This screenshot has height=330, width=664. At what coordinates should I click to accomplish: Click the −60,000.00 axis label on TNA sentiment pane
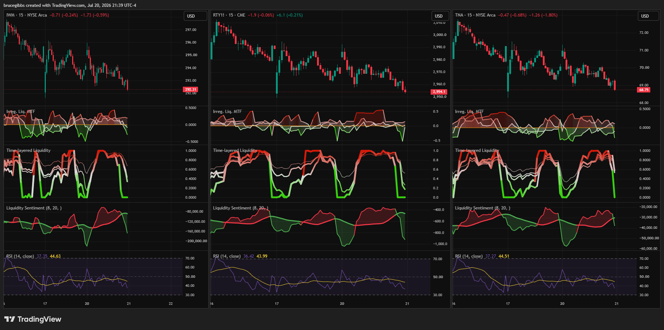coord(648,249)
